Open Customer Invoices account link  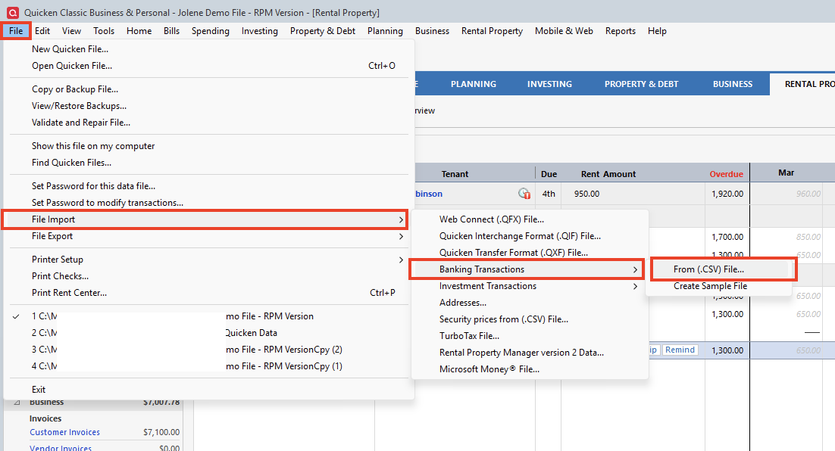tap(64, 432)
